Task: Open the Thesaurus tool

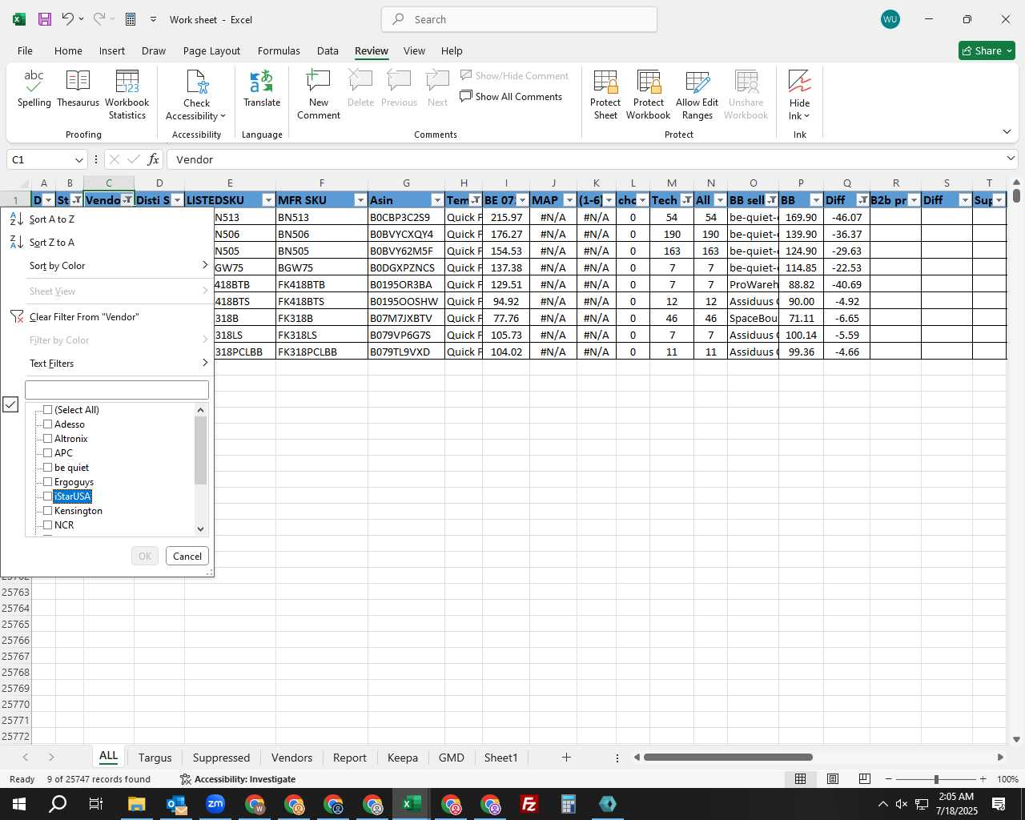Action: pos(78,88)
